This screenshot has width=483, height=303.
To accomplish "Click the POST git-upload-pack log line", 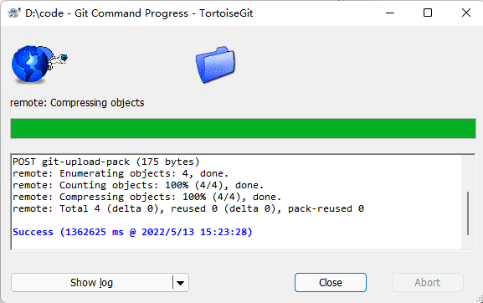I will point(106,162).
